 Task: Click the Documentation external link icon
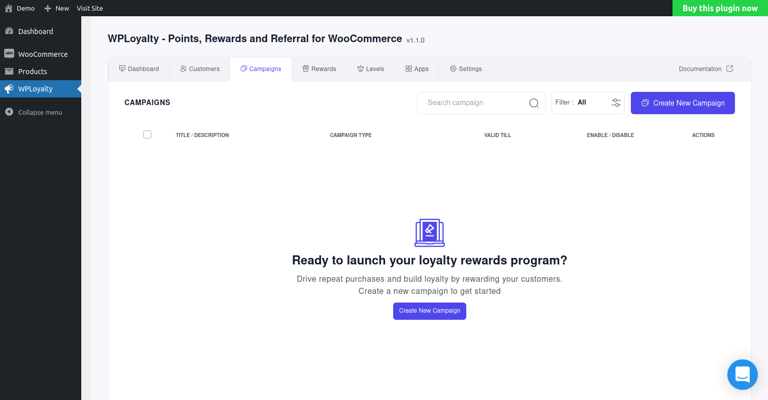(729, 69)
